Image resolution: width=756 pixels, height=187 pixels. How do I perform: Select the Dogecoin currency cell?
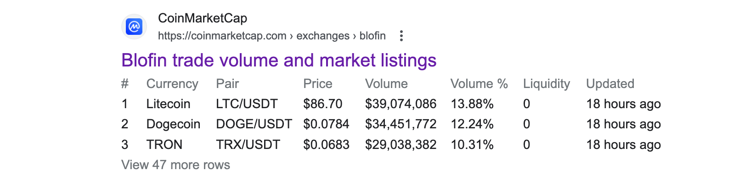[173, 124]
